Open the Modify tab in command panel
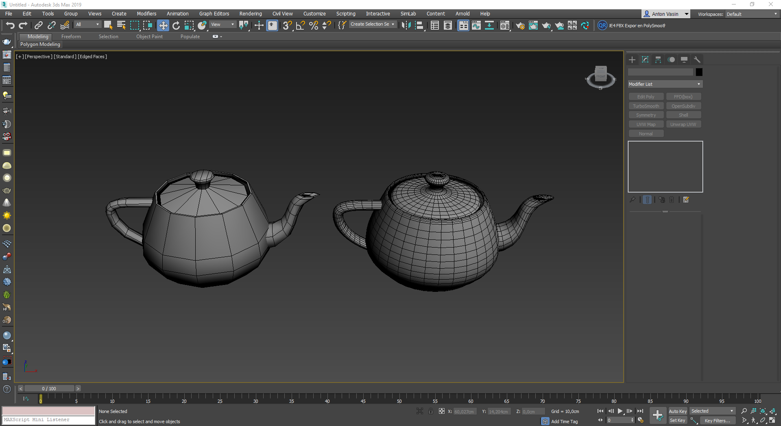 coord(645,60)
